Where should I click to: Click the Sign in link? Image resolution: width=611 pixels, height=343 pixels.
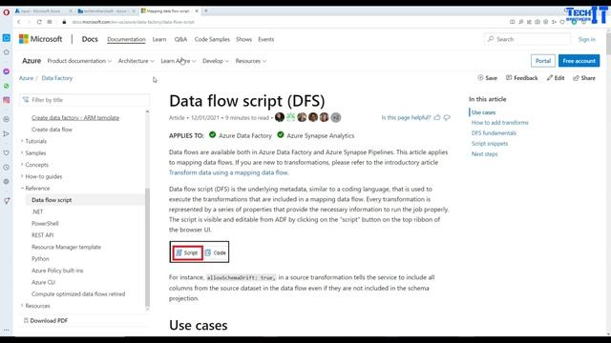tap(586, 39)
